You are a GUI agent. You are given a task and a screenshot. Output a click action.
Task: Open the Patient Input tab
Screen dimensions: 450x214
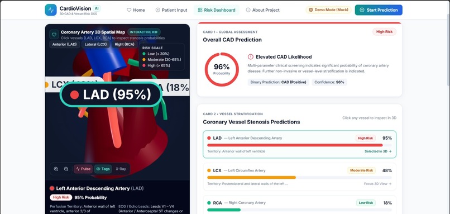(171, 10)
